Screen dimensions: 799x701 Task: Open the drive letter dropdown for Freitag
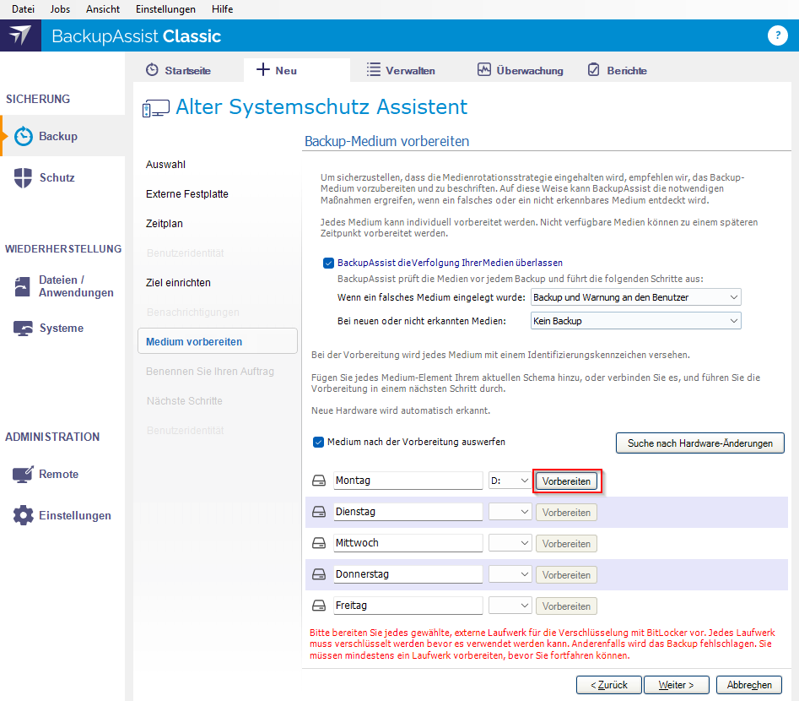tap(510, 606)
